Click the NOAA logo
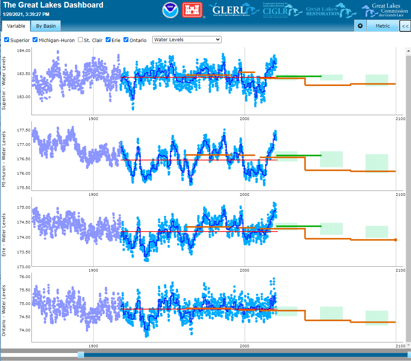This screenshot has height=361, width=411. 170,10
